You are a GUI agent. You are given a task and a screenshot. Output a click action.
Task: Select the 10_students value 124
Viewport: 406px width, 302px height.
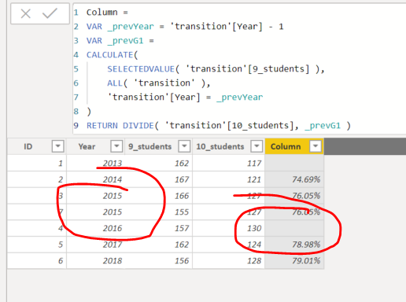coord(228,245)
